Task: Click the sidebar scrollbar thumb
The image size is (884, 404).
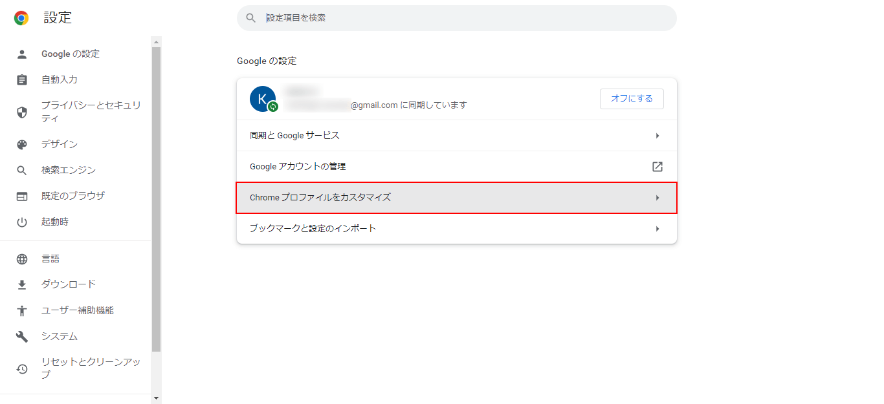Action: tap(156, 199)
